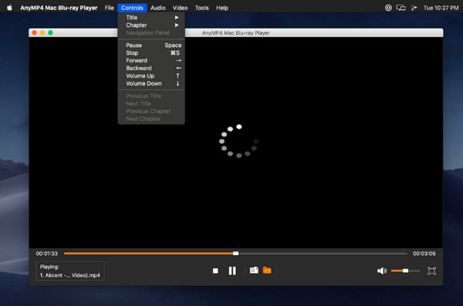Mute audio using the speaker icon
Screen dimensions: 463x306
pos(382,271)
